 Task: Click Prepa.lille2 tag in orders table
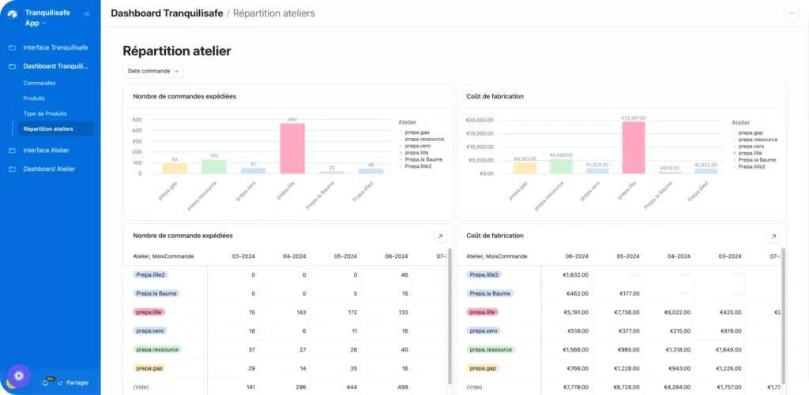[x=151, y=275]
